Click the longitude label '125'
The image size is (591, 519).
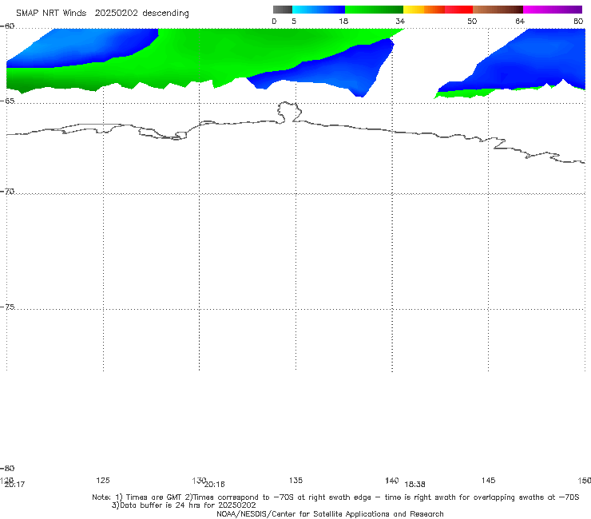coord(103,480)
